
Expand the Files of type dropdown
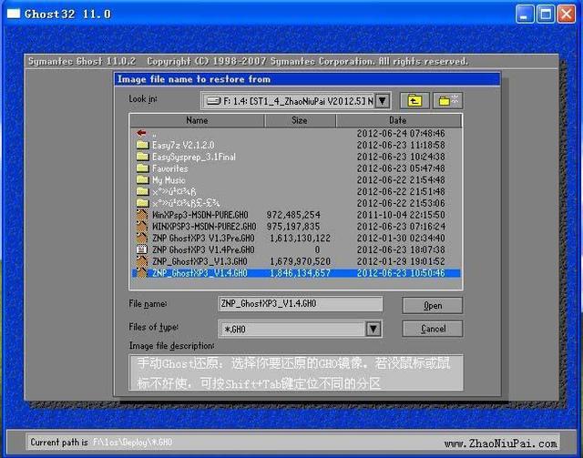[x=373, y=329]
